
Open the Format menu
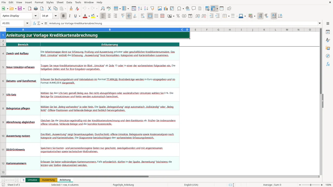tap(39, 2)
